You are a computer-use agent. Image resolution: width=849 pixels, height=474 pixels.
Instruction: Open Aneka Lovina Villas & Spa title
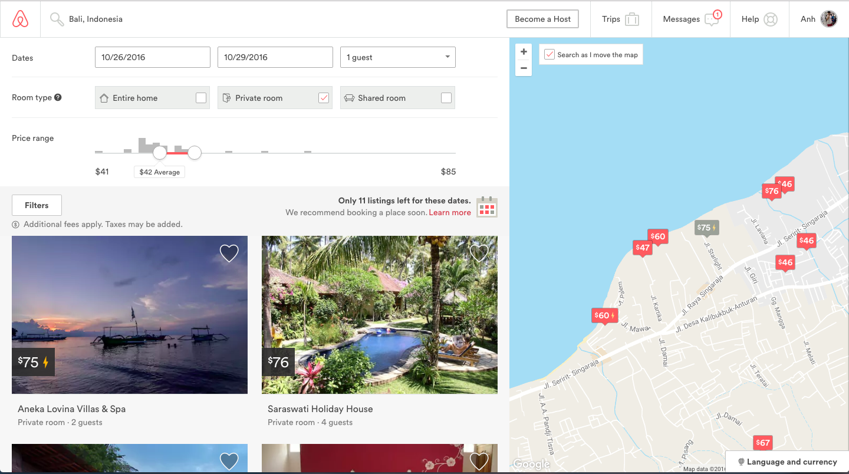pos(71,409)
